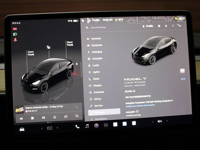This screenshot has width=200, height=150.
Task: Decrease cabin temperature with left arrow
Action: click(42, 128)
